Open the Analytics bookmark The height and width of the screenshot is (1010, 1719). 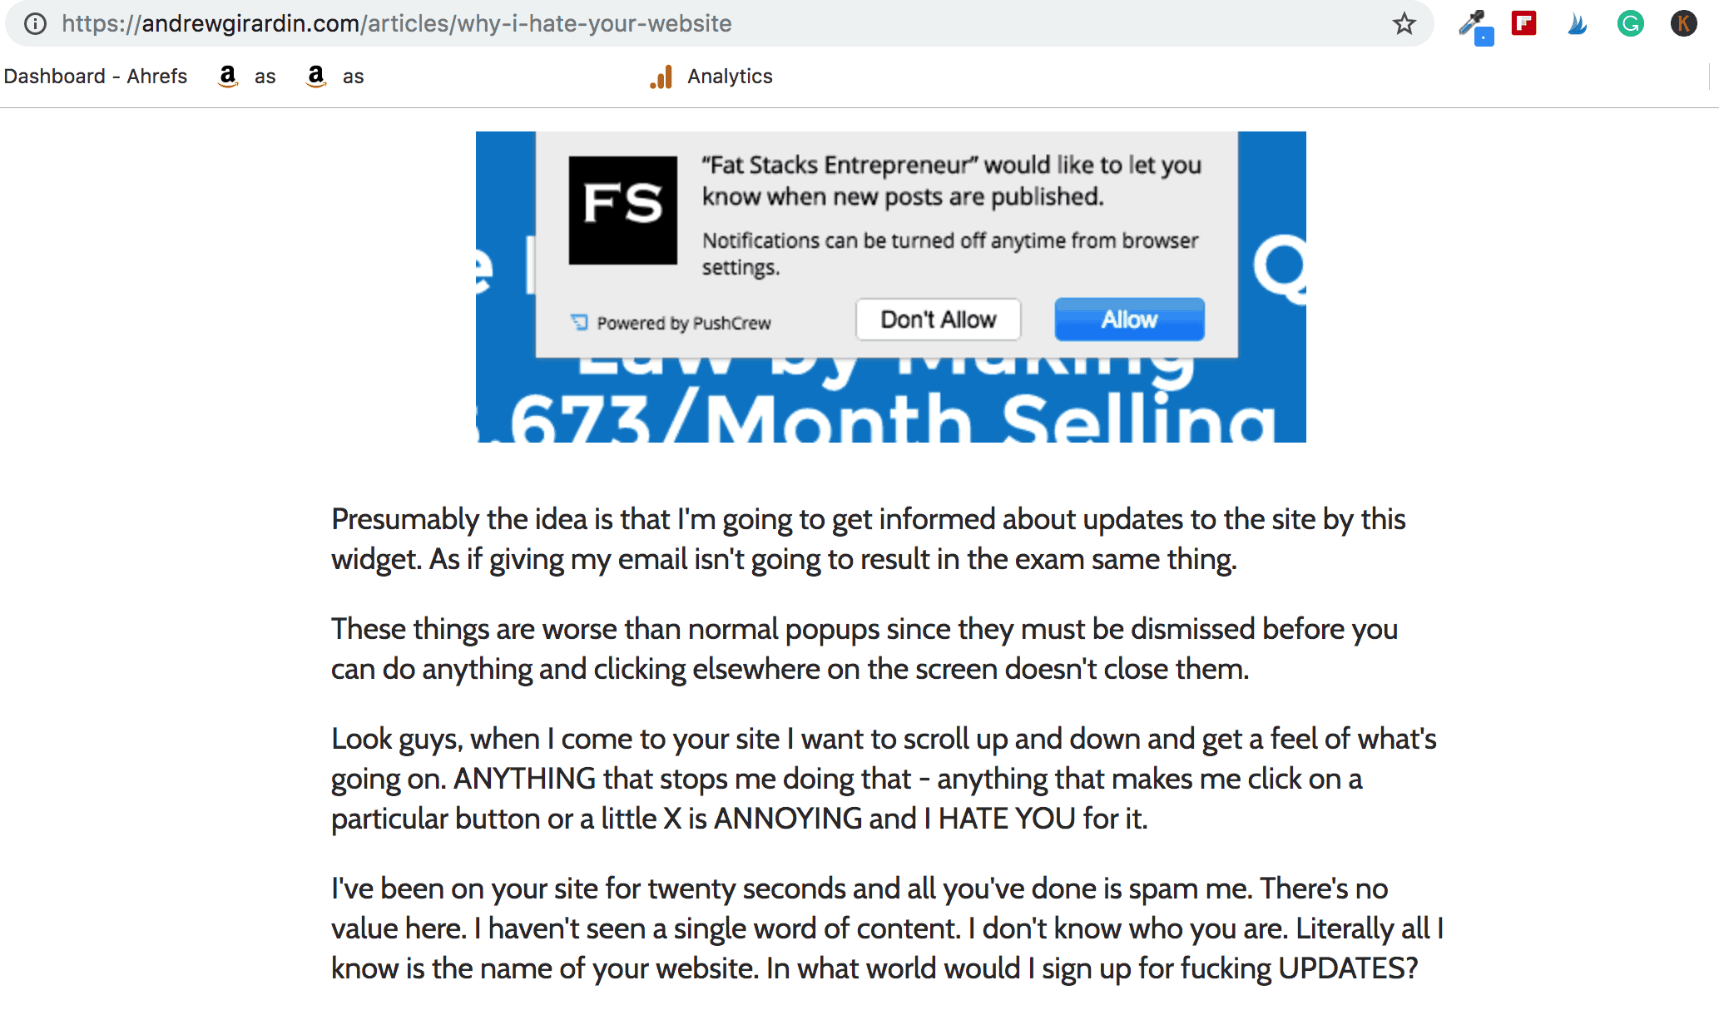[x=712, y=77]
